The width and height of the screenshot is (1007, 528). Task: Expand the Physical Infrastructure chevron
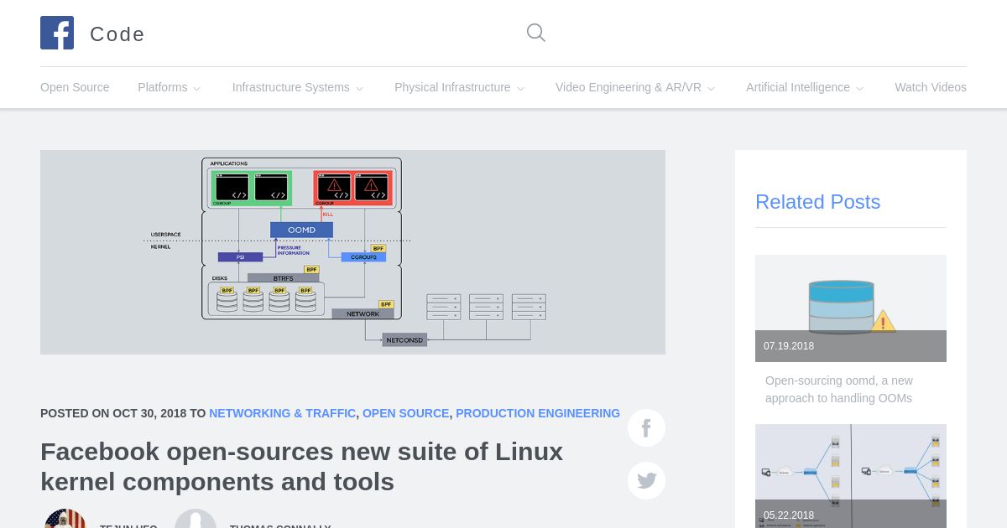520,88
